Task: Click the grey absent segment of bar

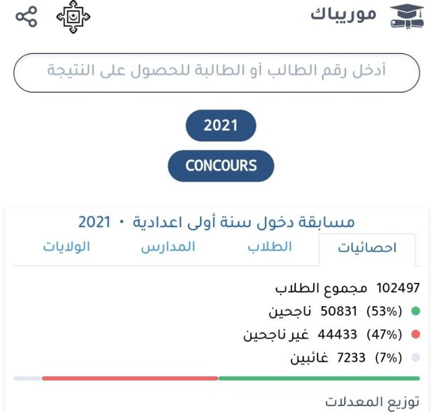Action: pos(28,378)
